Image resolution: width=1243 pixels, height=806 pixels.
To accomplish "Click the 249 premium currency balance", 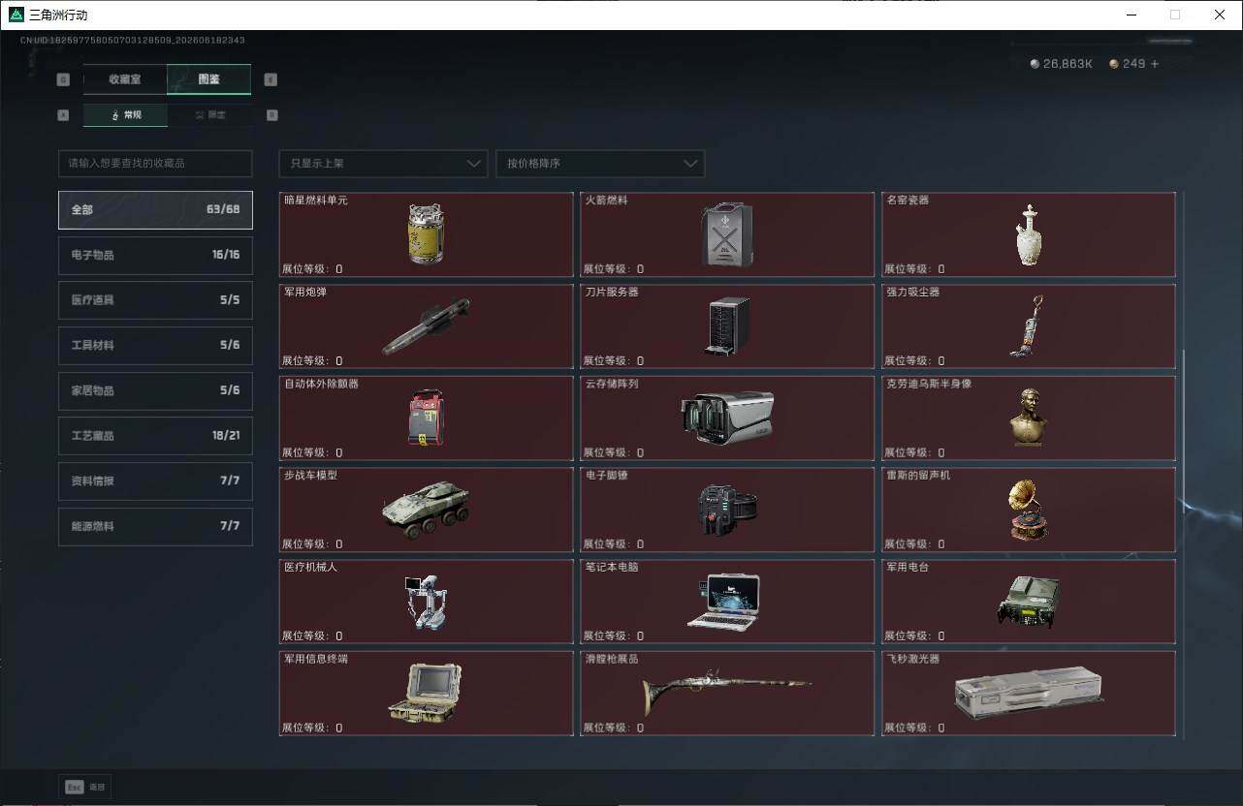I will 1128,64.
